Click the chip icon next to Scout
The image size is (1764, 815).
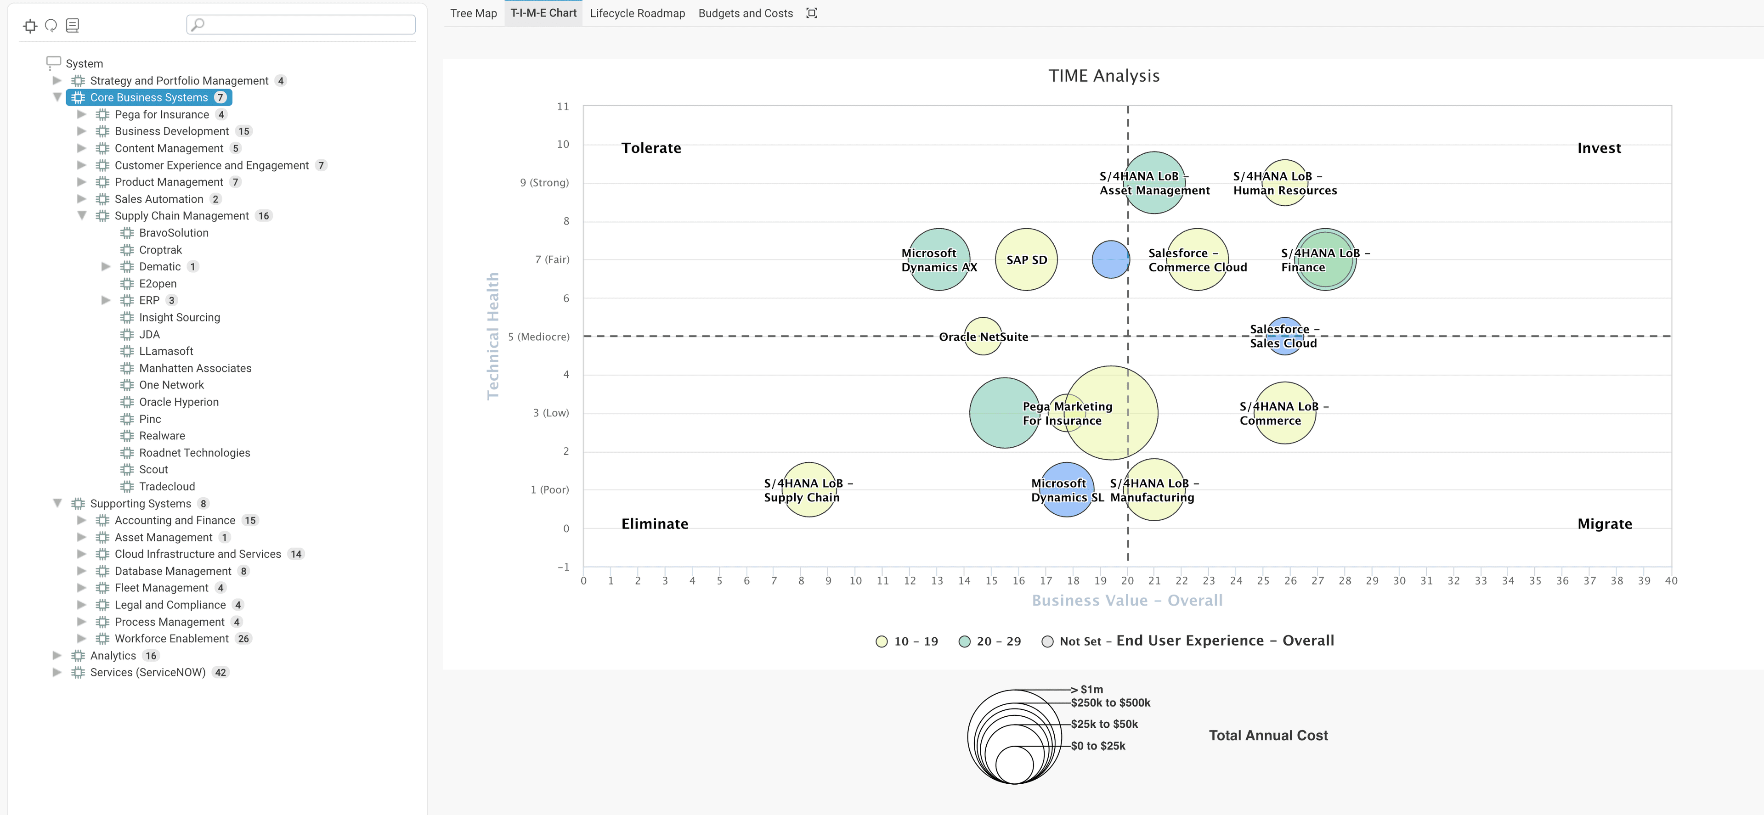(x=127, y=469)
